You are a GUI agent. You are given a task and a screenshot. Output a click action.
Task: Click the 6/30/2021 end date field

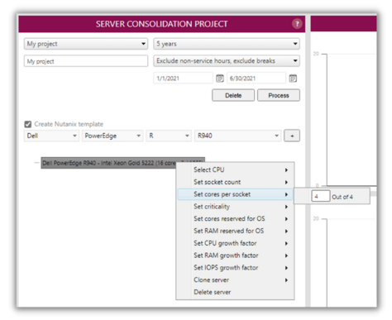pos(256,79)
